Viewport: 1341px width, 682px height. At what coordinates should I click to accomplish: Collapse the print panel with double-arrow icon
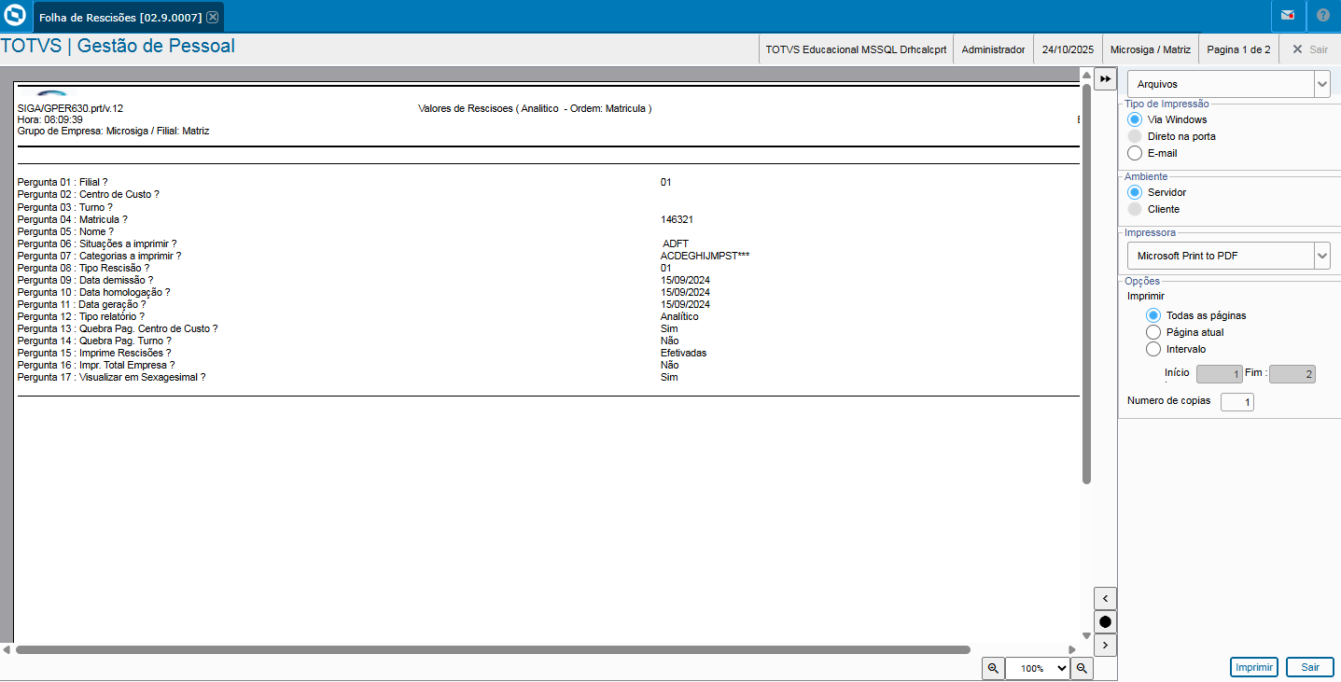coord(1105,78)
